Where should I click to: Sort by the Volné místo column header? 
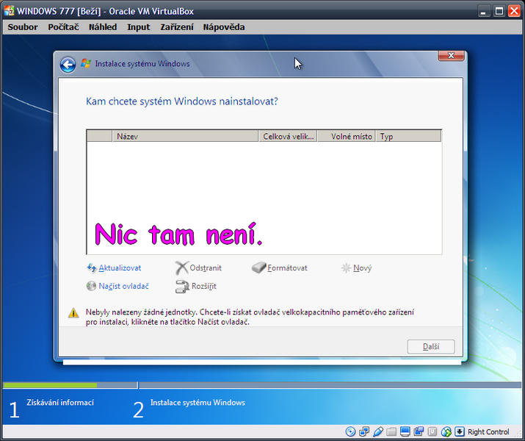tap(347, 137)
